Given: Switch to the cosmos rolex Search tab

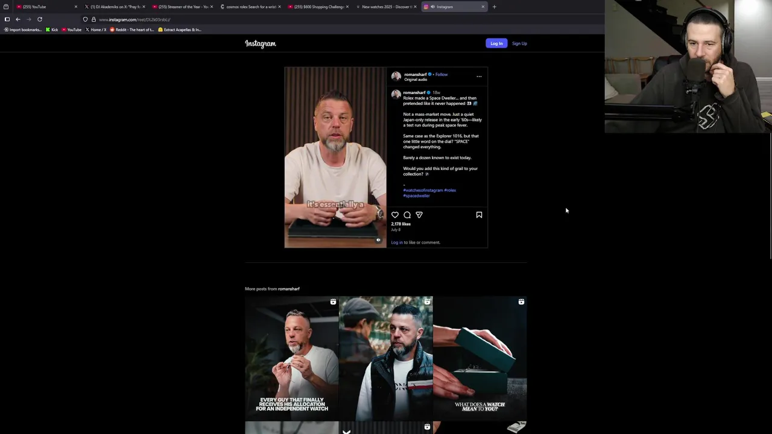Looking at the screenshot, I should pos(250,7).
